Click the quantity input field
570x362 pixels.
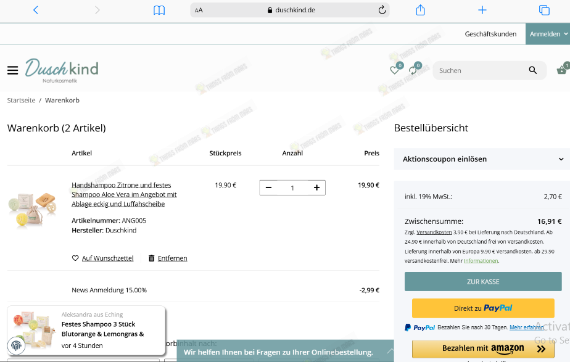coord(292,187)
